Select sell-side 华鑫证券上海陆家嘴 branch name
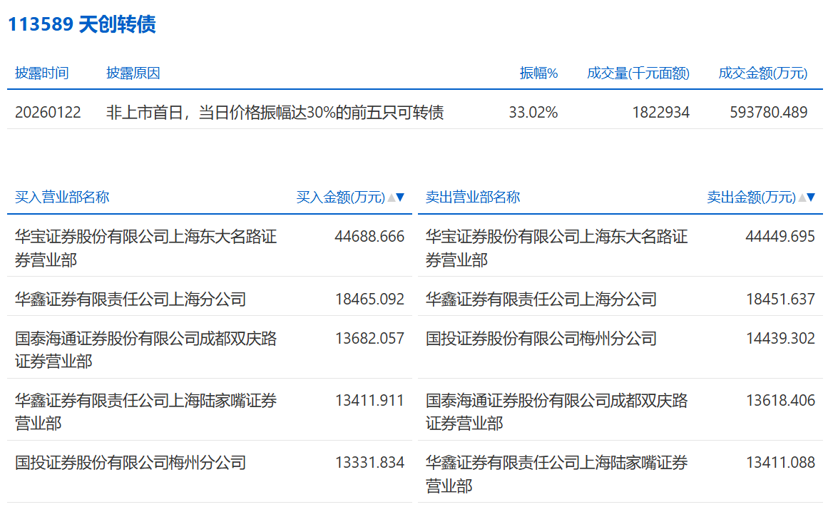 click(x=556, y=474)
